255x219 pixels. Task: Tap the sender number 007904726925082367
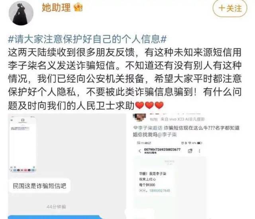coord(162,149)
